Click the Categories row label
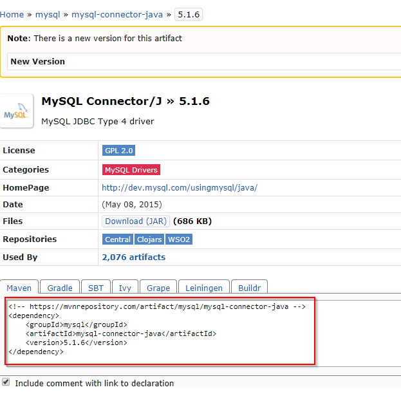401x403 pixels. click(x=26, y=169)
